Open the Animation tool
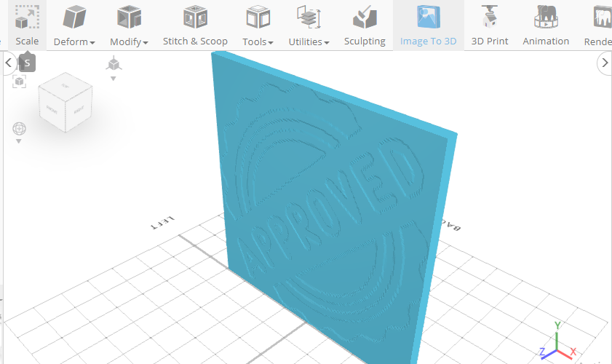The width and height of the screenshot is (612, 364). [546, 25]
